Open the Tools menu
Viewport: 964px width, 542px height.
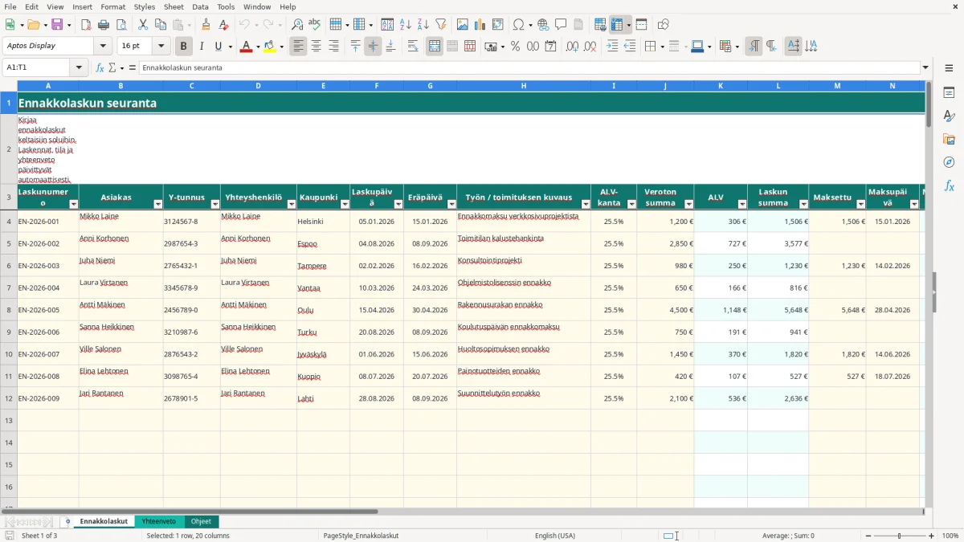(x=226, y=6)
